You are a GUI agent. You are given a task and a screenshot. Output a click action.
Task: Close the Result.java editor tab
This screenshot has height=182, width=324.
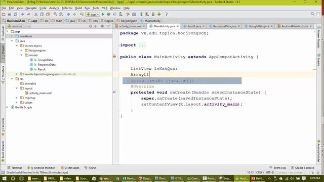tap(204, 26)
